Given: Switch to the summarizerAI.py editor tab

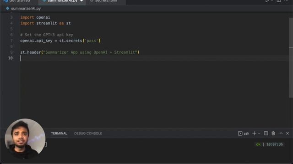Looking at the screenshot, I should (62, 1).
